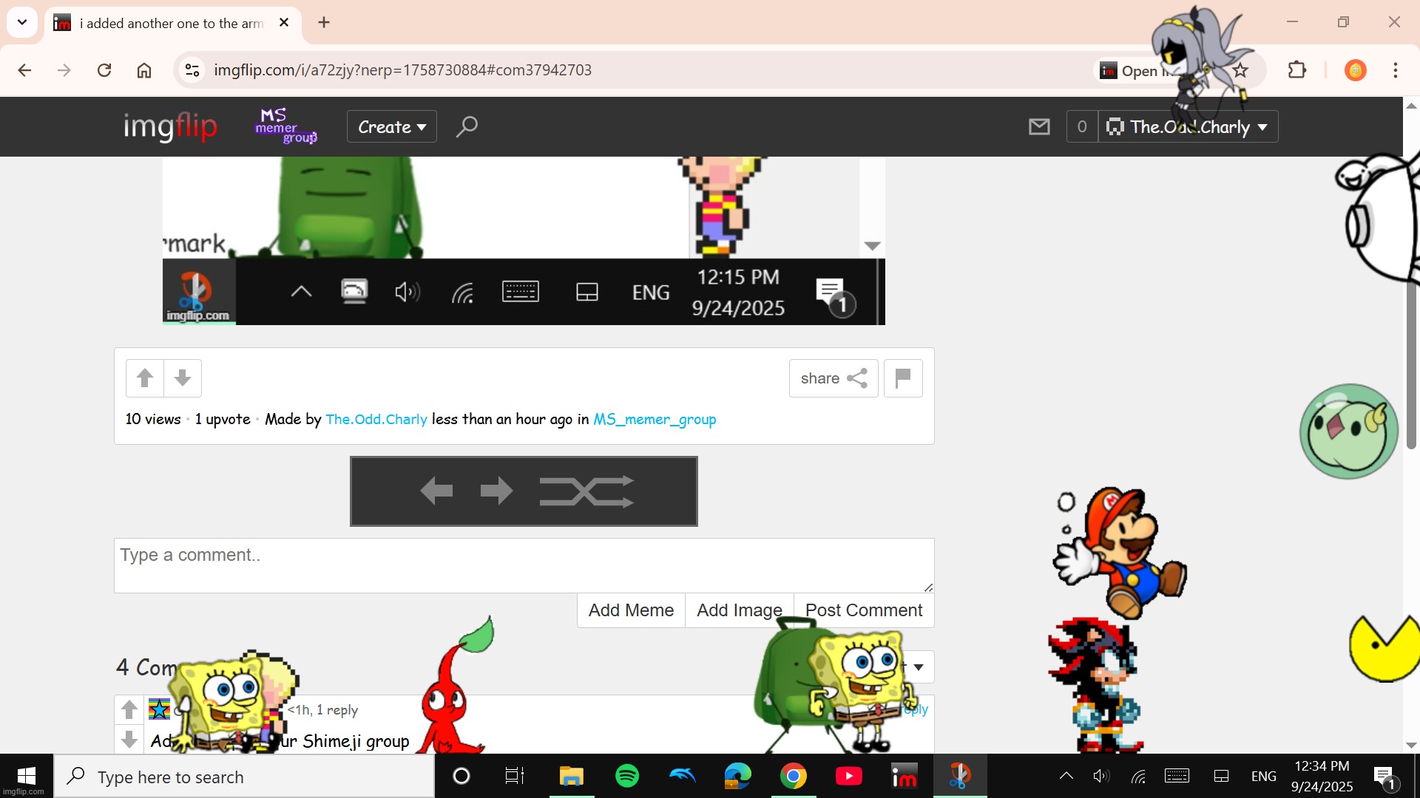Open the MS_memer_group stream link
Image resolution: width=1420 pixels, height=798 pixels.
(x=655, y=419)
